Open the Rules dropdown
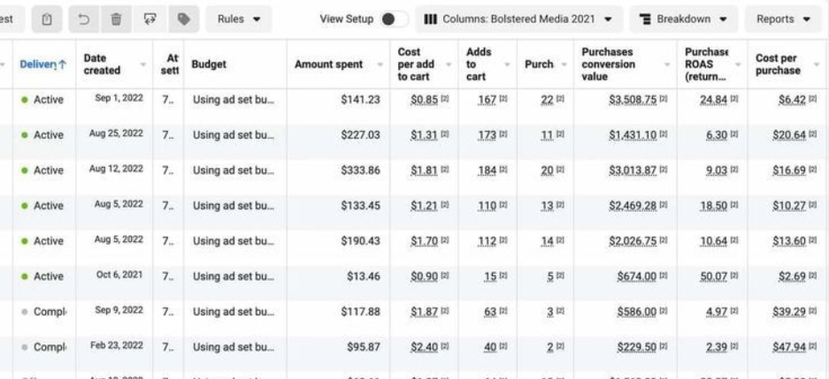 239,19
